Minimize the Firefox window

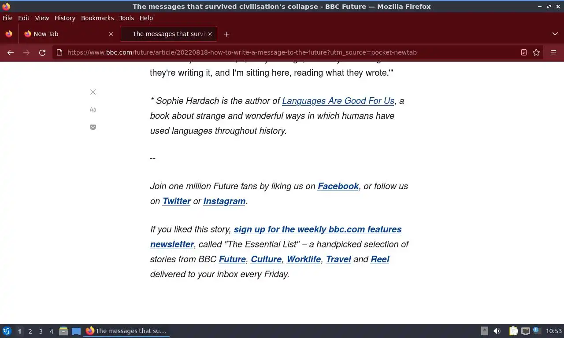540,6
